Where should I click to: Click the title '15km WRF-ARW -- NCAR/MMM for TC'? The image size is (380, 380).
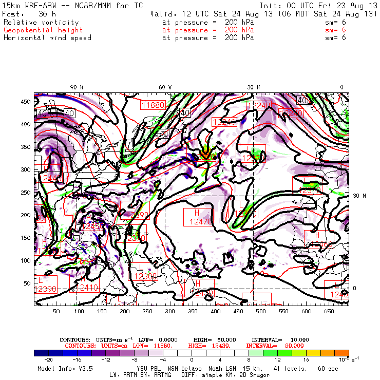point(73,6)
